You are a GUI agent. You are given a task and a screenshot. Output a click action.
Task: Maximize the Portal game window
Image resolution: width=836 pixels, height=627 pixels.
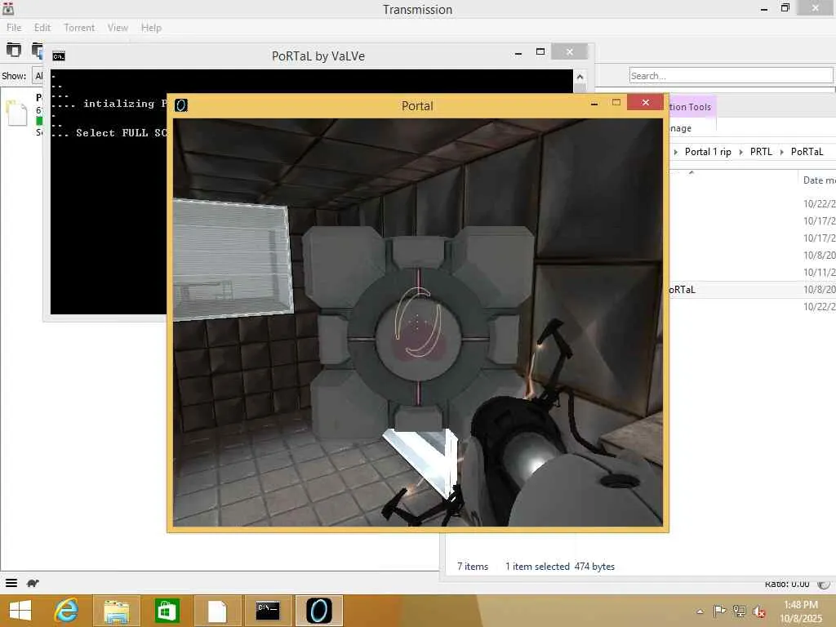(x=616, y=102)
